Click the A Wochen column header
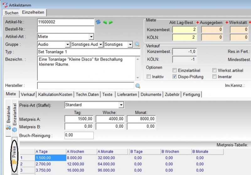 click(x=82, y=152)
